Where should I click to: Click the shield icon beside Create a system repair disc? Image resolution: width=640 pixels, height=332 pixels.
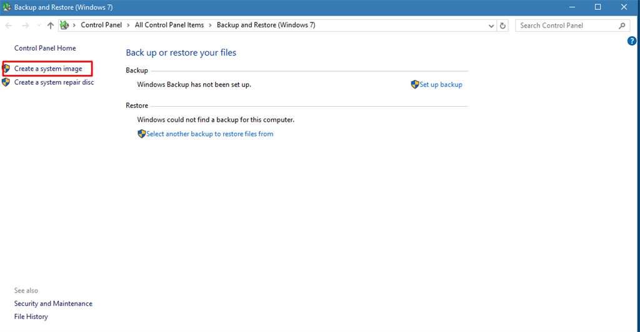pyautogui.click(x=6, y=82)
